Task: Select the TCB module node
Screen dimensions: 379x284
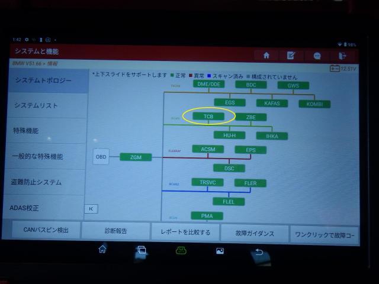Action: coord(208,117)
